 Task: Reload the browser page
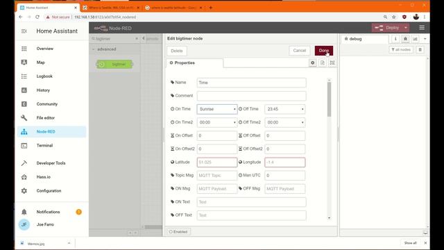37,17
